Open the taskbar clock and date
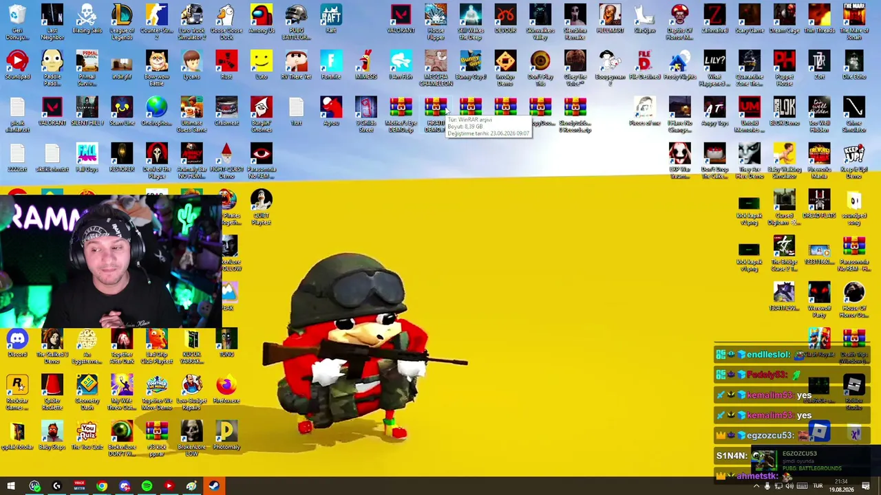 841,487
